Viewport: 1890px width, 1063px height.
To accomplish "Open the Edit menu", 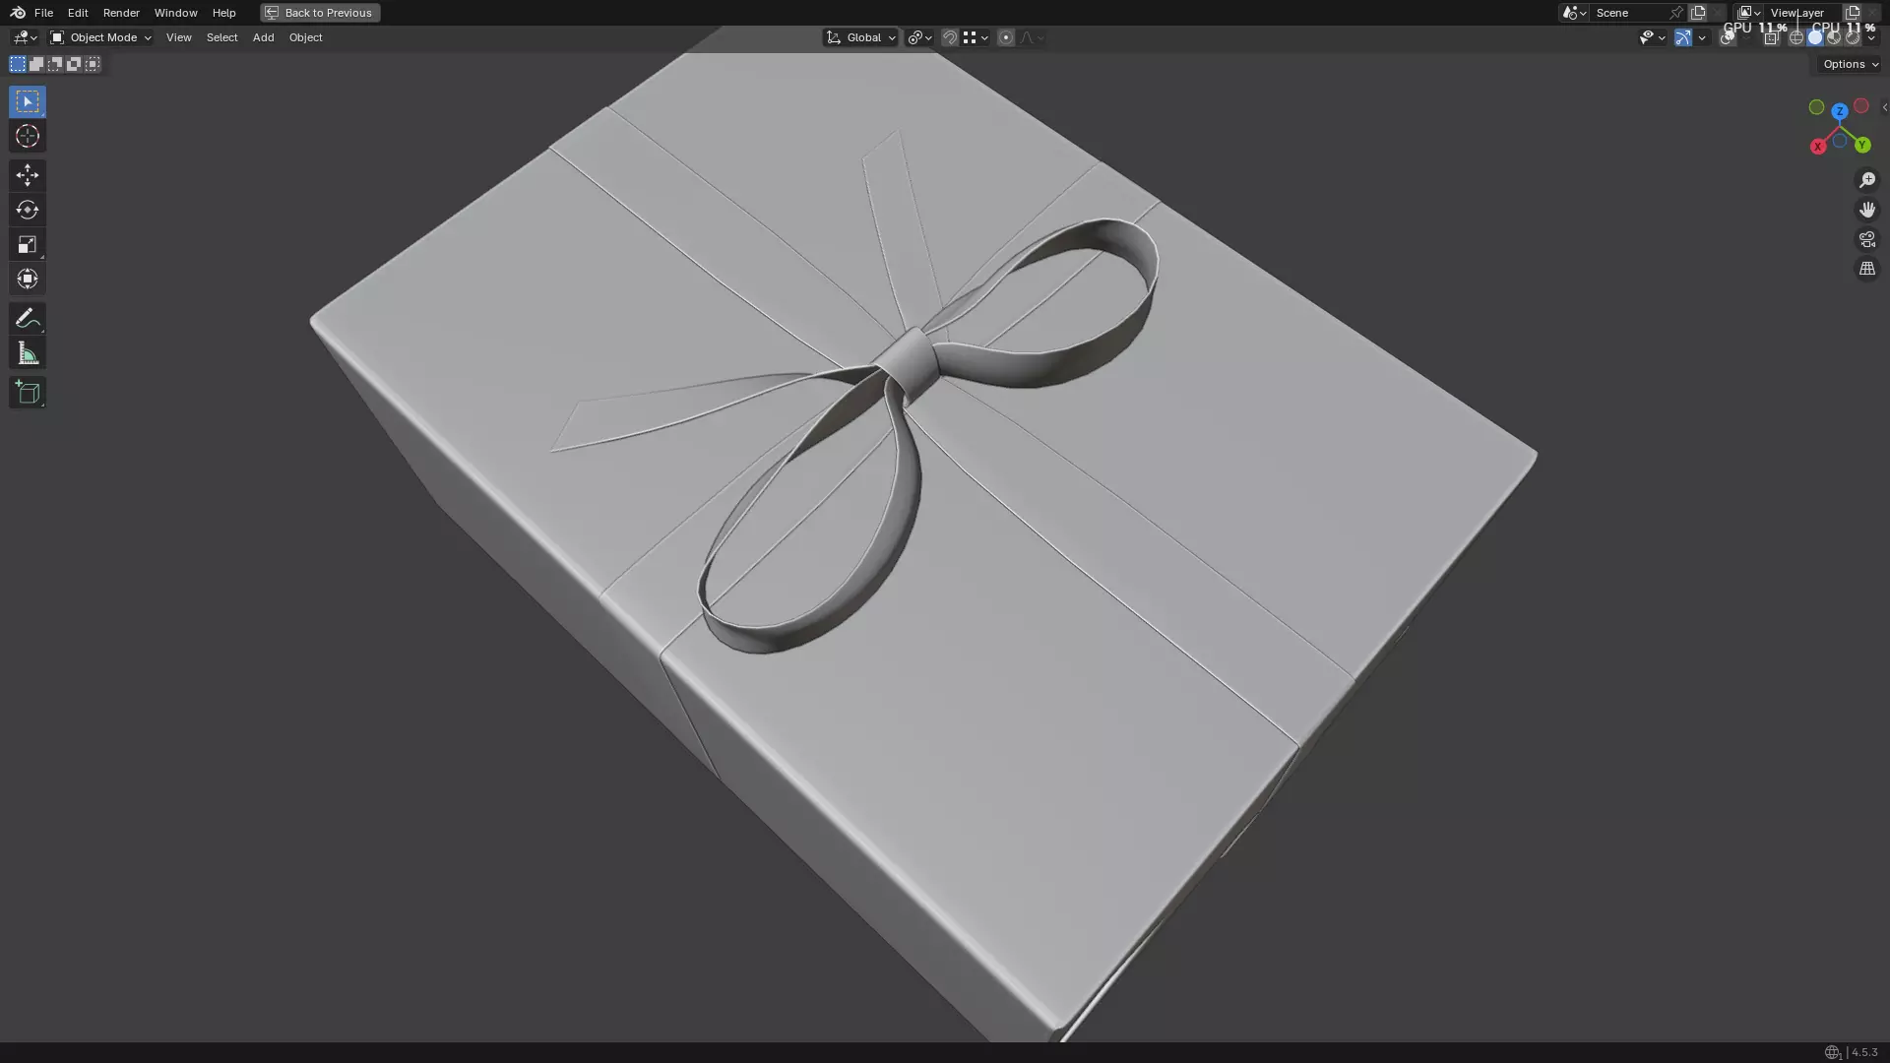I will point(78,13).
